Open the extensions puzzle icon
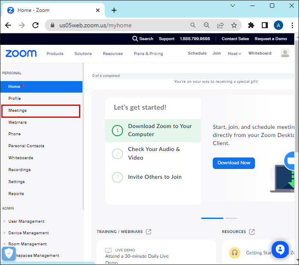The height and width of the screenshot is (265, 299). pyautogui.click(x=251, y=25)
